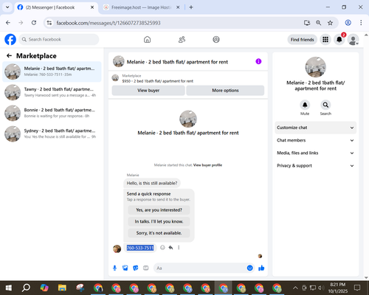Open the Groups icon in top navigation
369x295 pixels.
coord(216,39)
